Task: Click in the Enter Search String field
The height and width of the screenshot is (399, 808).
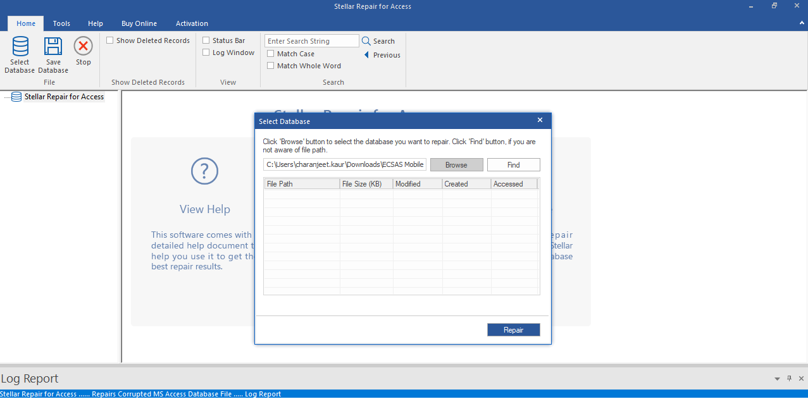Action: (x=312, y=41)
